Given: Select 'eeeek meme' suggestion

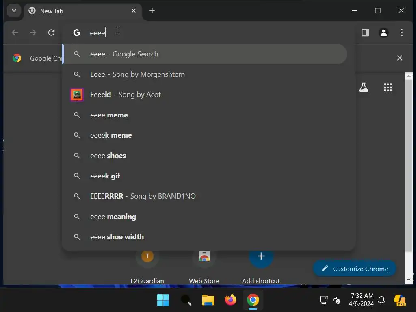Looking at the screenshot, I should pos(205,135).
